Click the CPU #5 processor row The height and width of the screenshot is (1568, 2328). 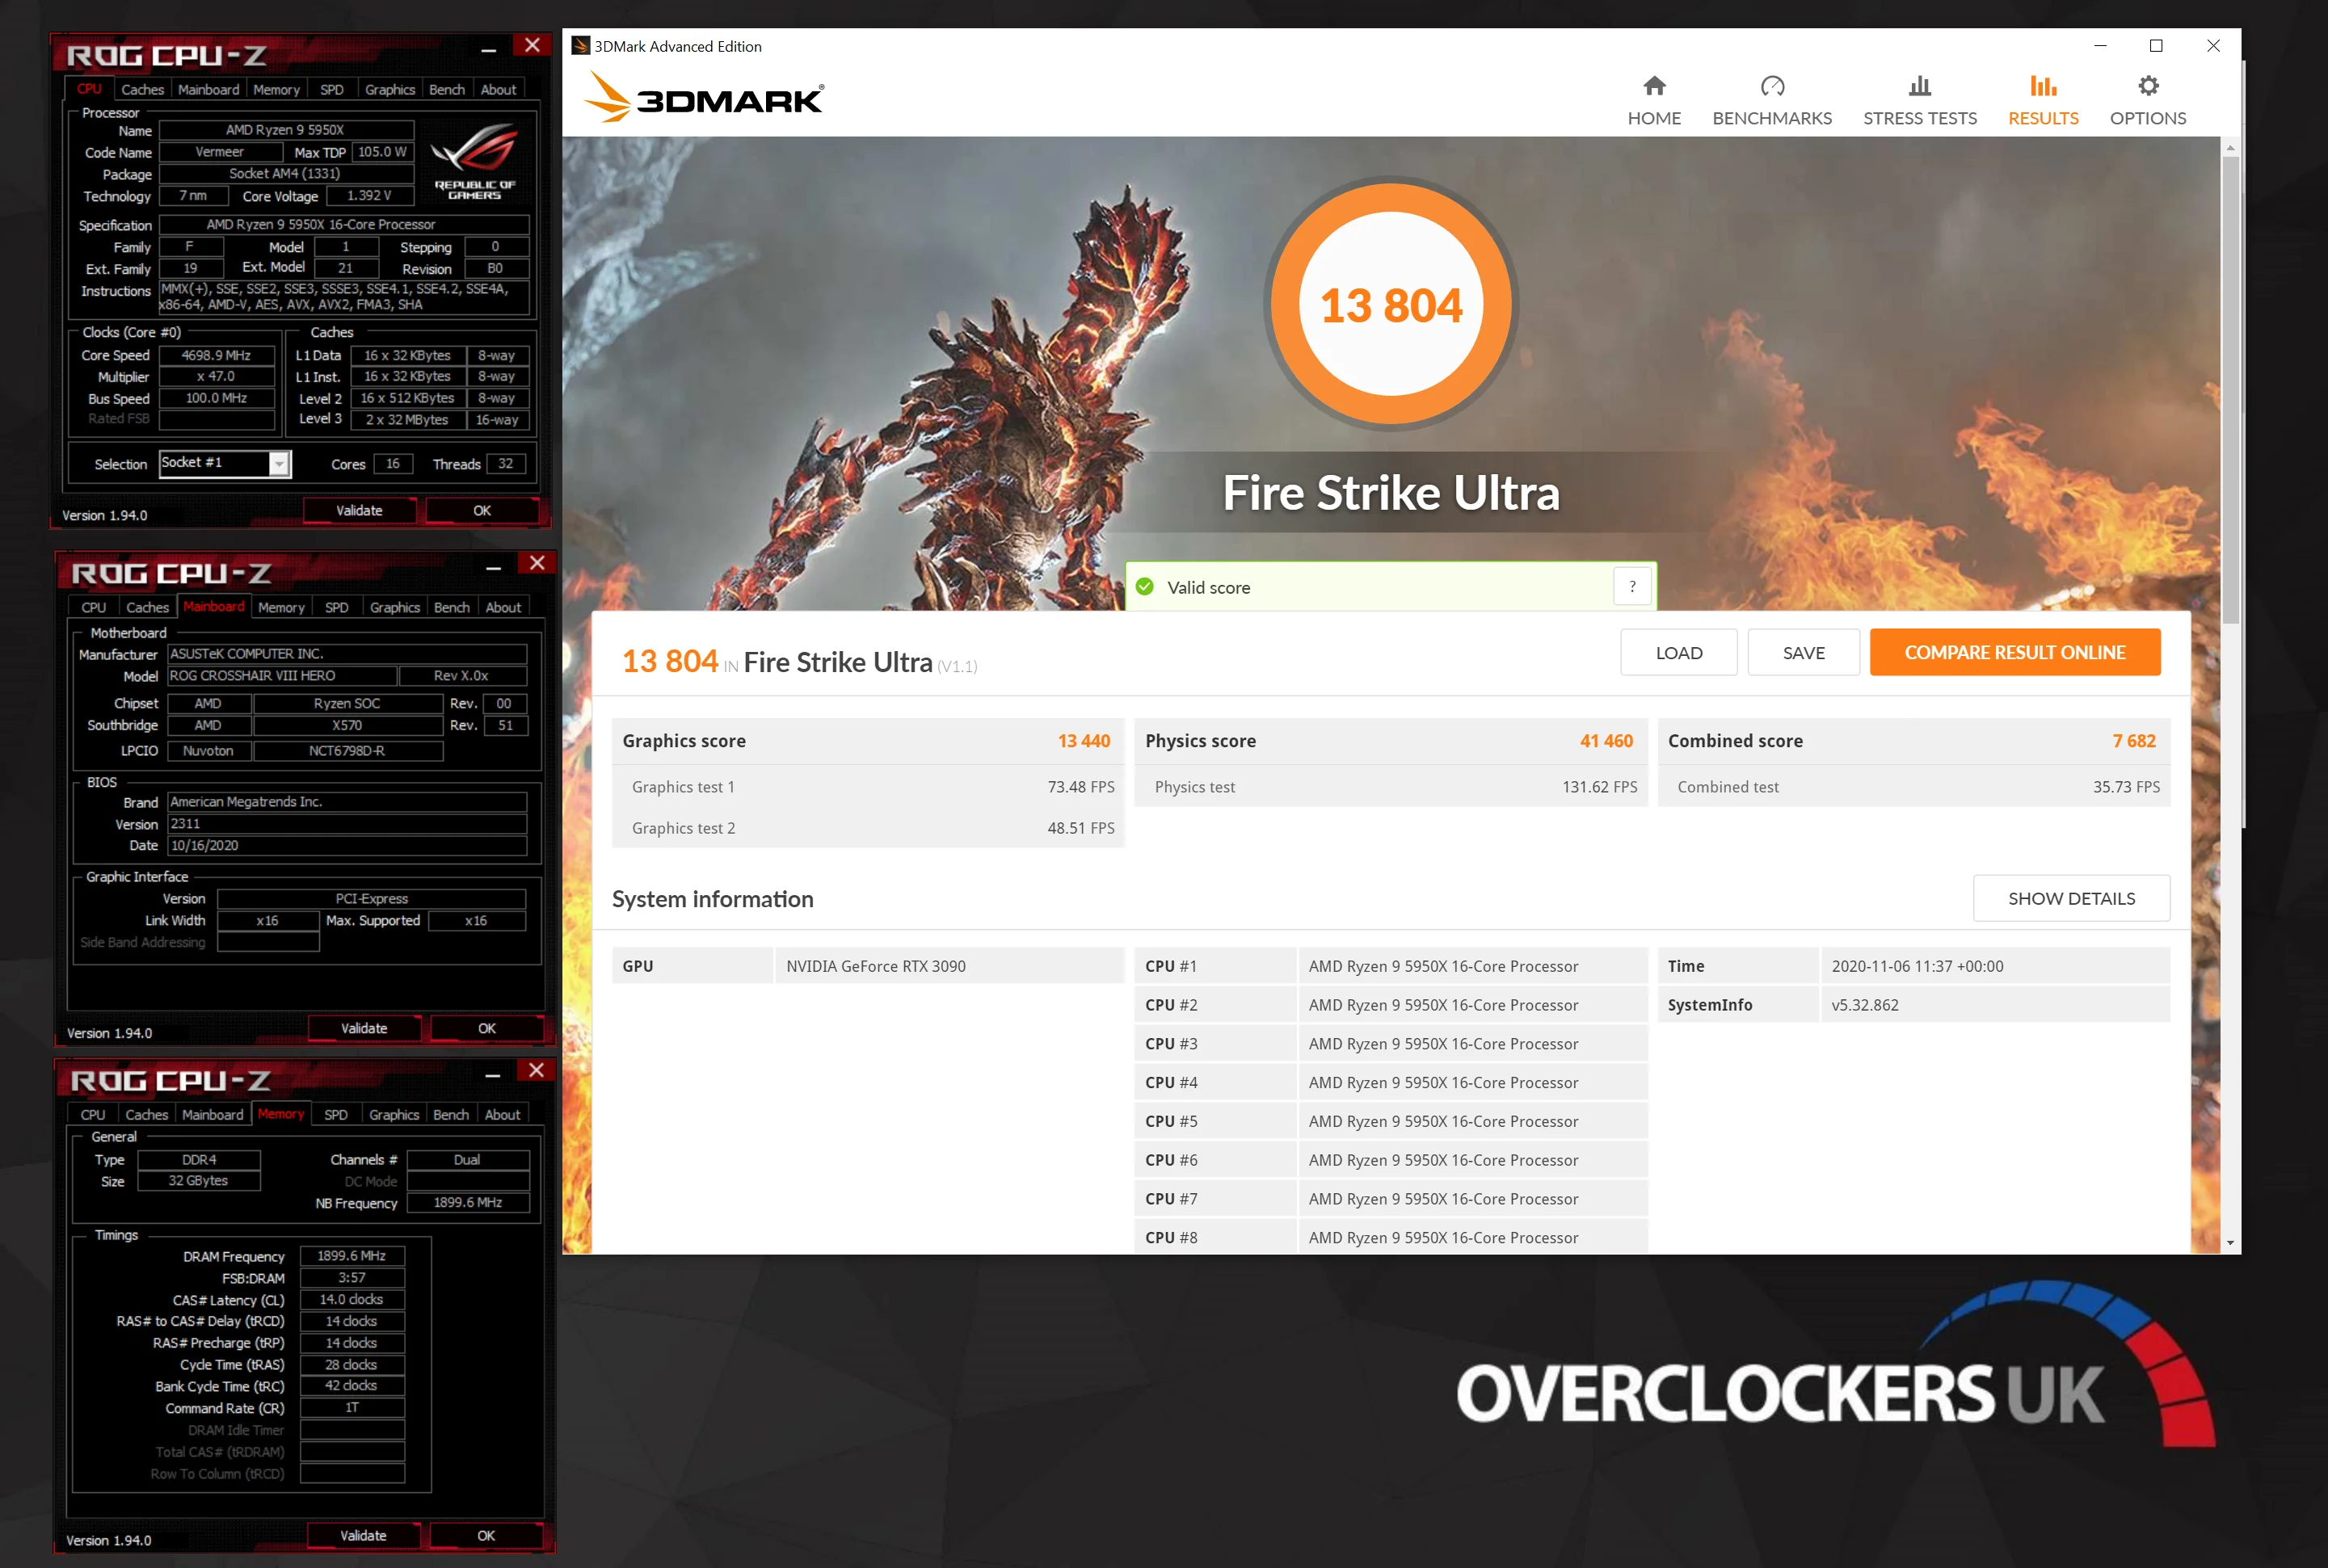[1390, 1121]
